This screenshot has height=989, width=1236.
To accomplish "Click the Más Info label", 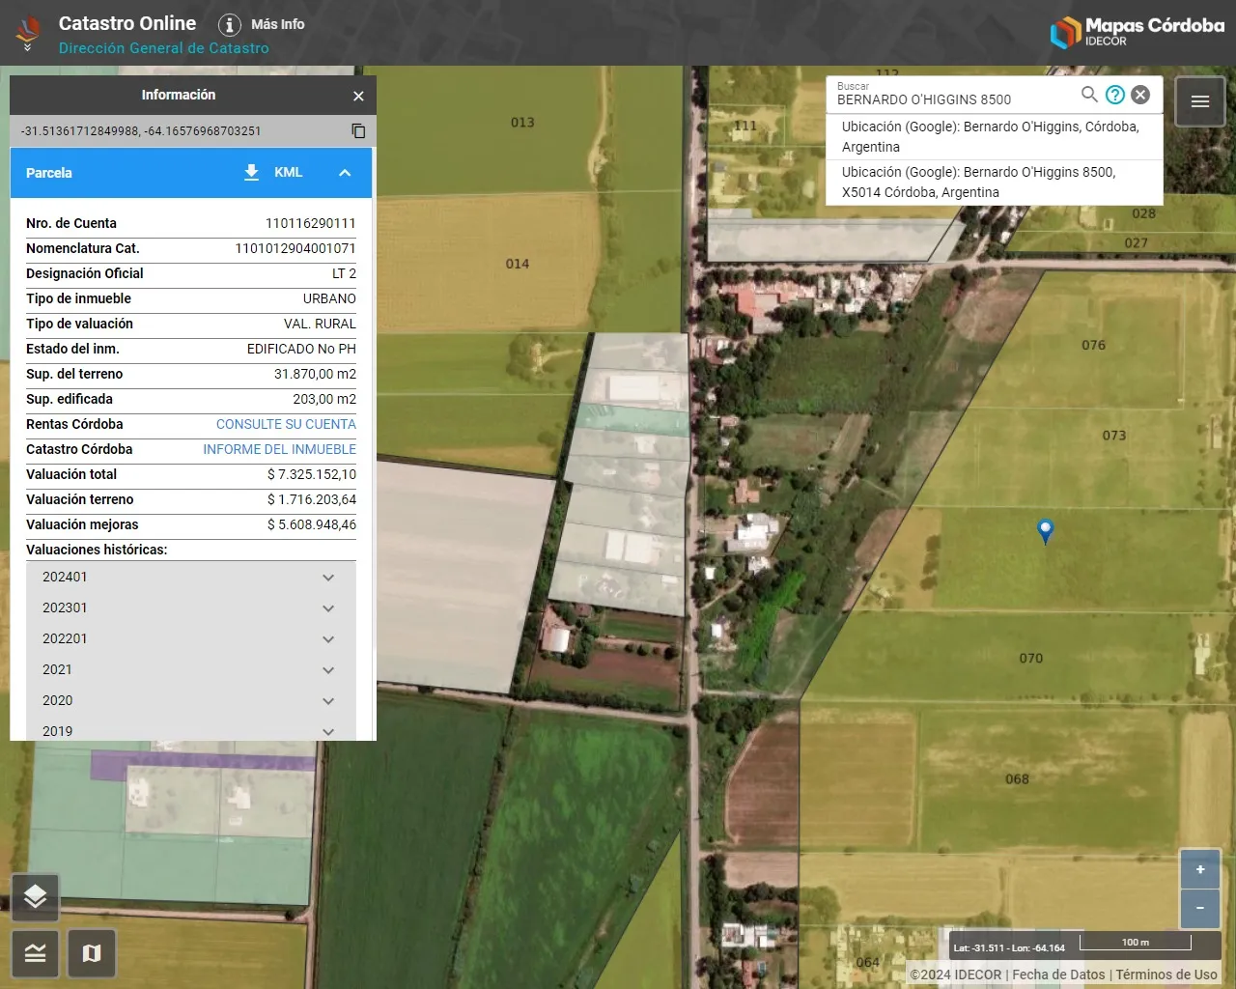I will [x=278, y=24].
